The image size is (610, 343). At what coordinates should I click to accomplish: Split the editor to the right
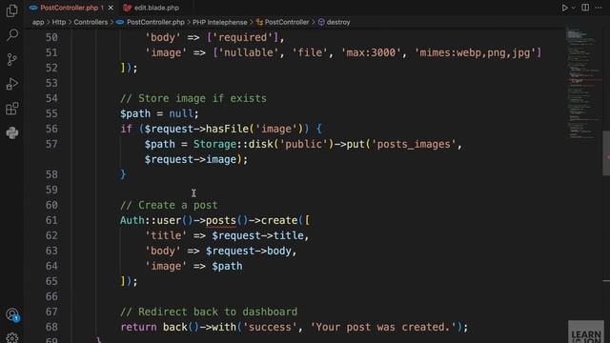pyautogui.click(x=585, y=8)
